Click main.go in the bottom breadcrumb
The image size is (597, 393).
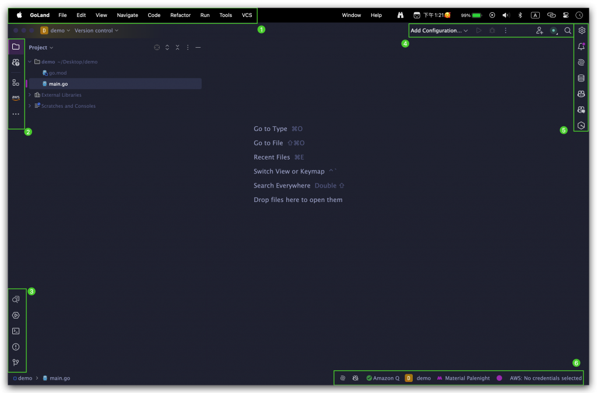(57, 378)
